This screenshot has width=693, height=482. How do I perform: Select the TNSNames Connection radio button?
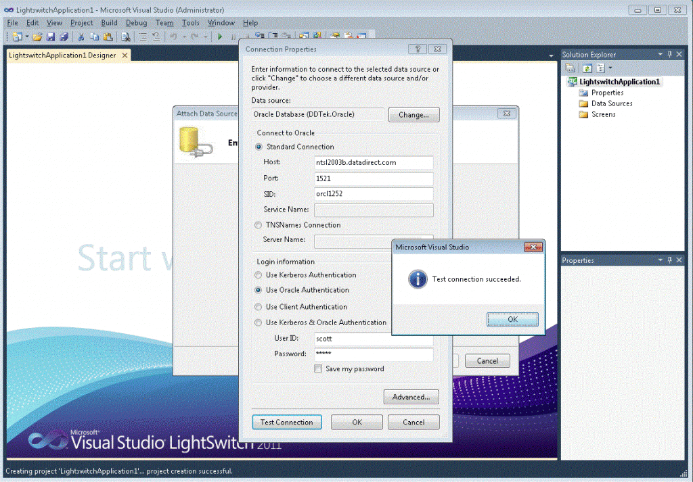coord(258,225)
